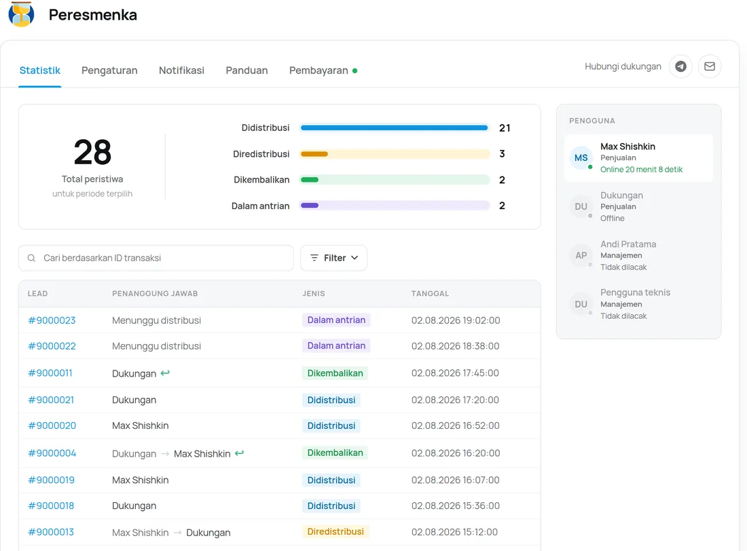747x551 pixels.
Task: Click Didistribusi badge for #9000019
Action: tap(331, 480)
